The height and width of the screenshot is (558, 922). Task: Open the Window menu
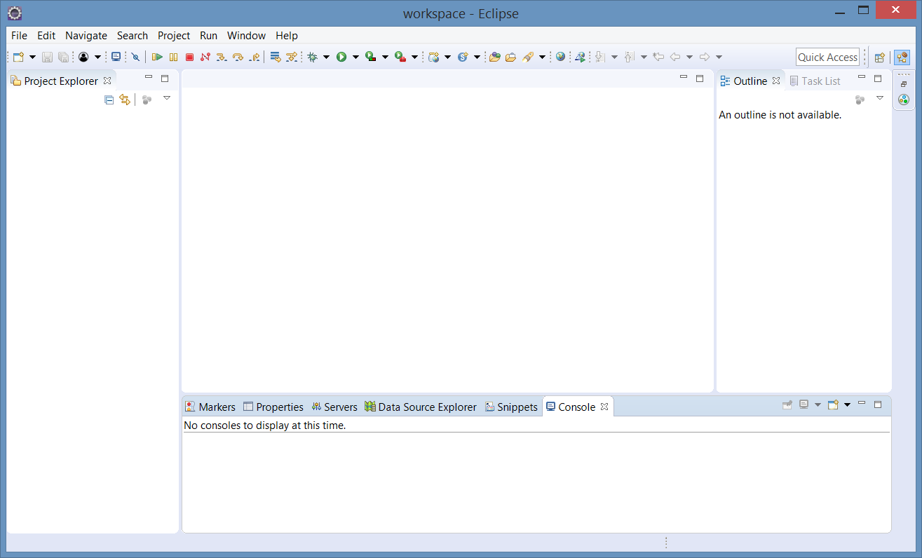246,35
